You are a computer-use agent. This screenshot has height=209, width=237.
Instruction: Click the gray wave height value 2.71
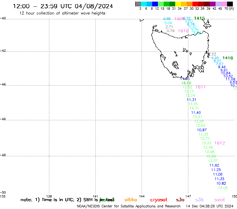tap(169, 27)
